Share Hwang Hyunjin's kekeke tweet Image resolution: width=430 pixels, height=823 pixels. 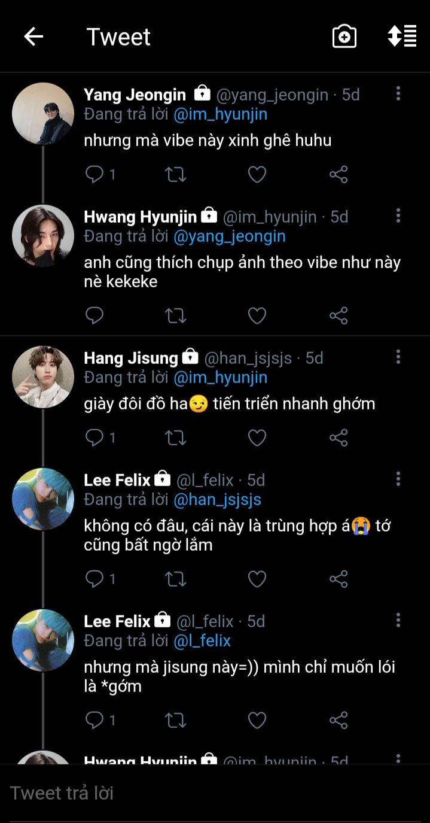[338, 315]
